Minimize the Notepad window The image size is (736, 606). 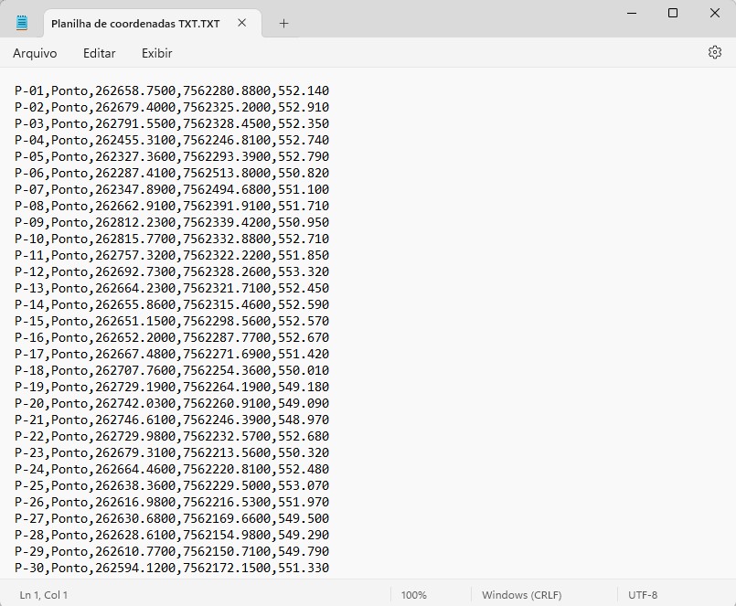tap(632, 14)
